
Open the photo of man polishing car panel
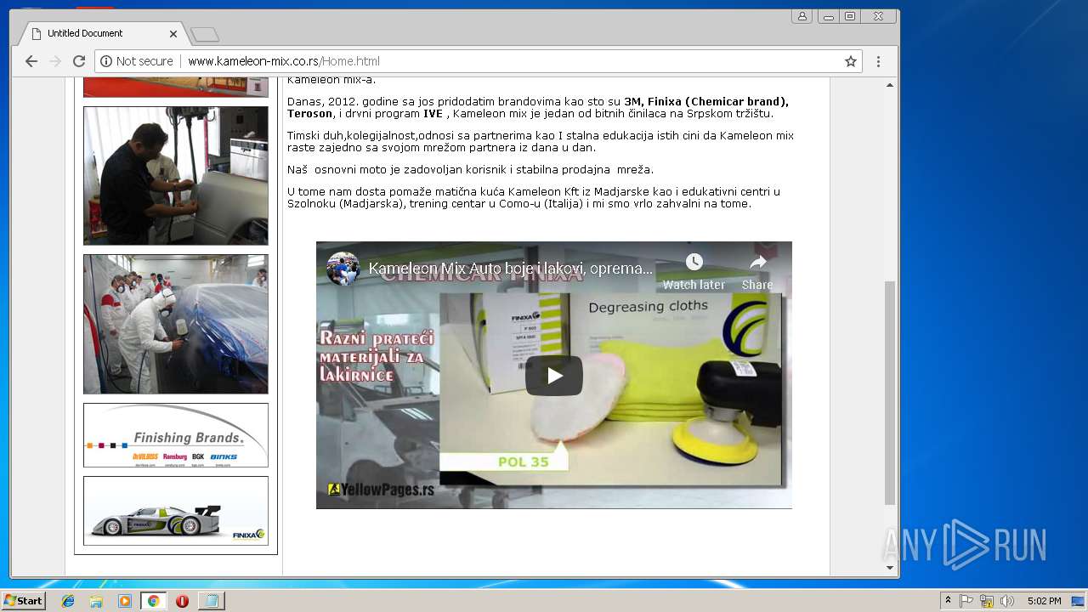click(176, 176)
